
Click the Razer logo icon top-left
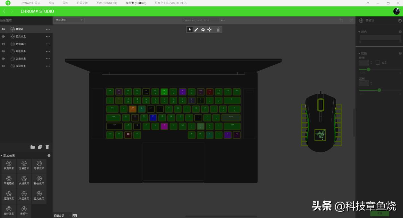(x=8, y=3)
